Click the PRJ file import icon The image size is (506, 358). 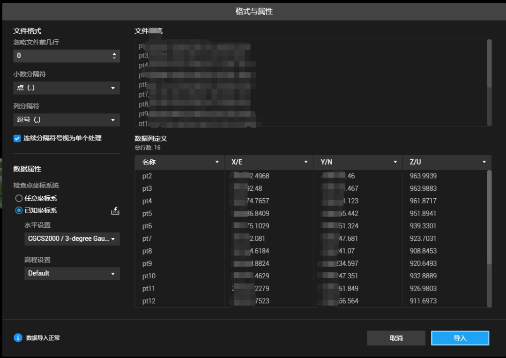click(x=115, y=211)
